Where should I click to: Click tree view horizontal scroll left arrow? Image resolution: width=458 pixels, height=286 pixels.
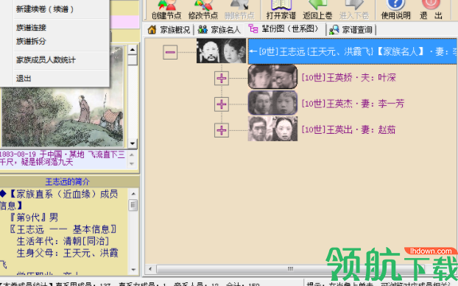[x=150, y=269]
